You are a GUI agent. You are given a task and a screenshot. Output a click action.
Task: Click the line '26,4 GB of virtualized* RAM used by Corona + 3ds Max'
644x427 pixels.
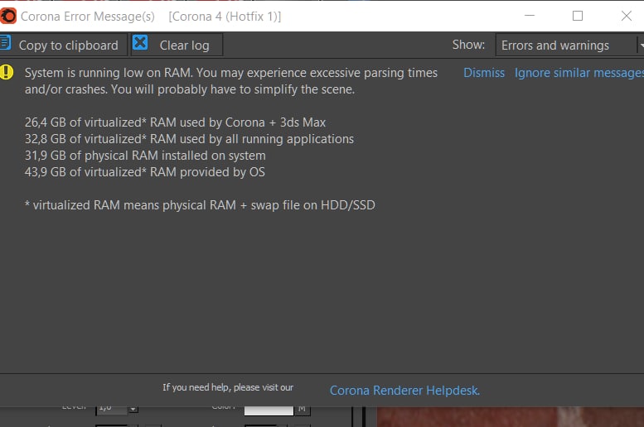click(175, 122)
